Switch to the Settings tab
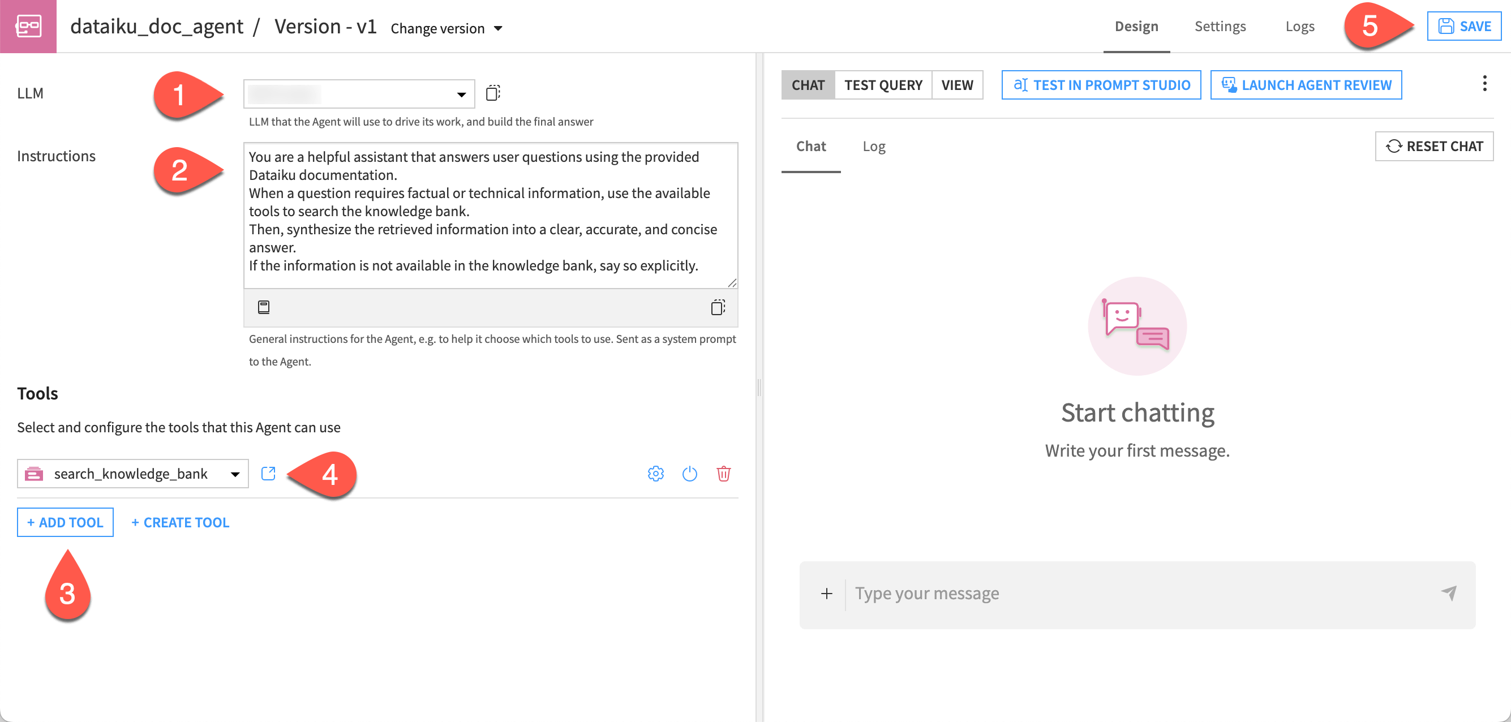1511x722 pixels. (1220, 26)
